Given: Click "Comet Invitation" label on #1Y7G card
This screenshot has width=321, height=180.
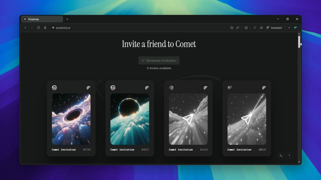Looking at the screenshot, I should (x=64, y=150).
